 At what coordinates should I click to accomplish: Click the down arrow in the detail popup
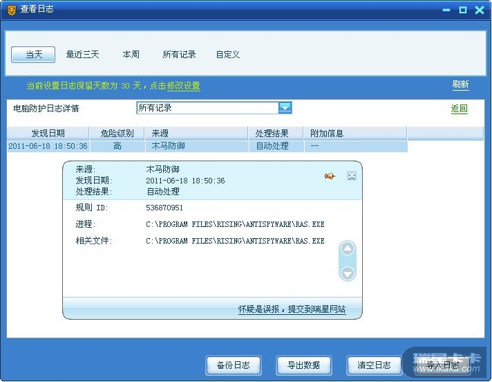click(348, 273)
